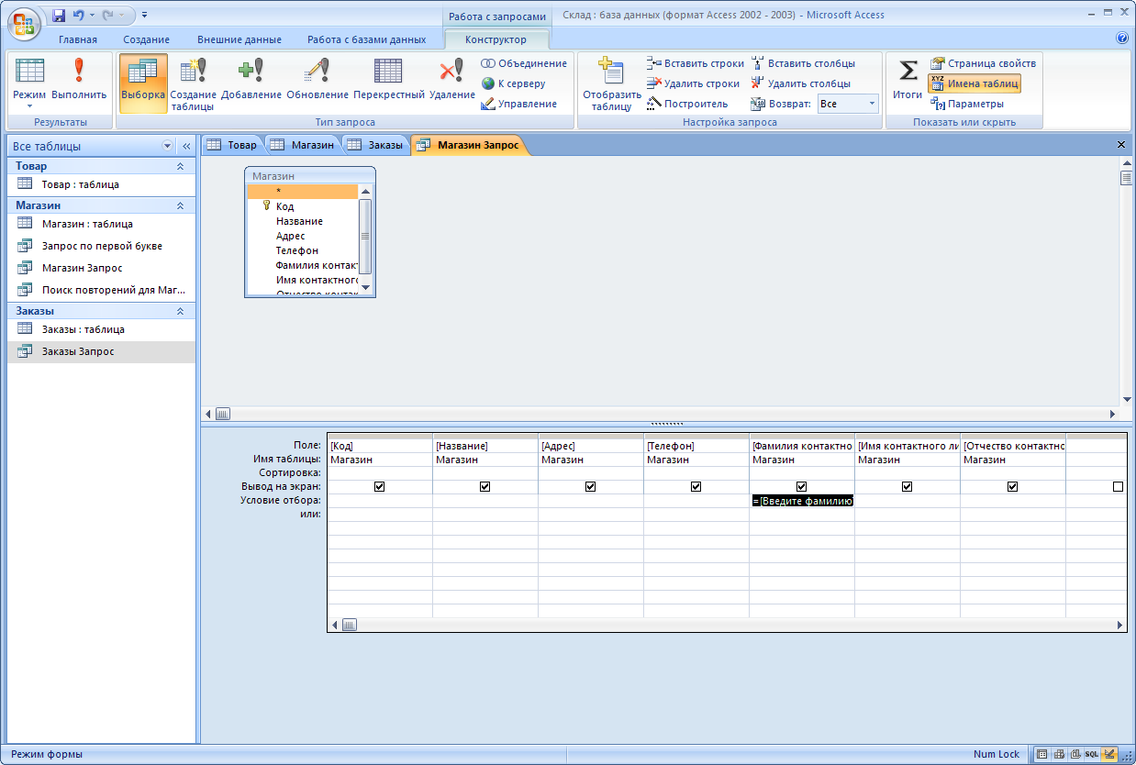Image resolution: width=1136 pixels, height=765 pixels.
Task: Close the query document with X
Action: click(1121, 145)
